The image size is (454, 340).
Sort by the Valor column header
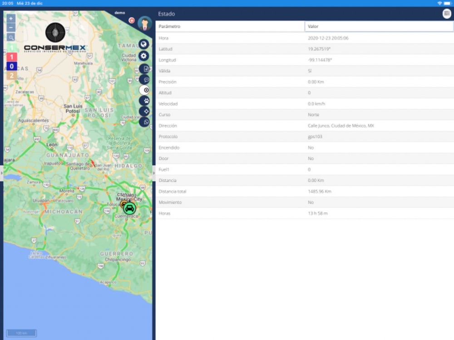[x=379, y=26]
